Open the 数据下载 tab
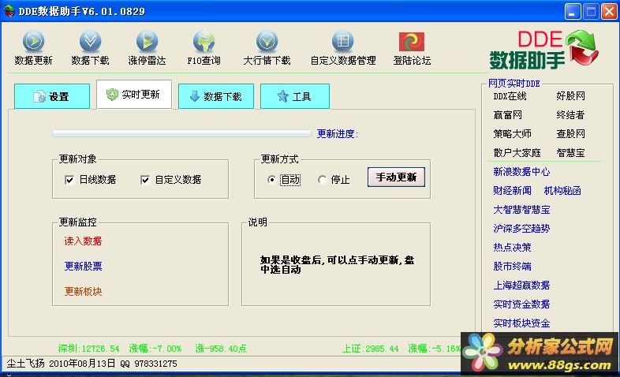This screenshot has width=620, height=377. [216, 96]
